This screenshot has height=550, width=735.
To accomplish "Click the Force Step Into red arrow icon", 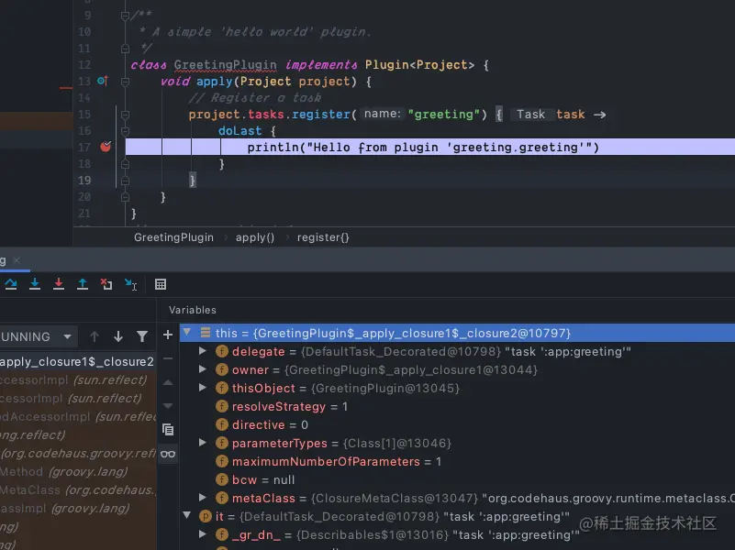I will (59, 284).
